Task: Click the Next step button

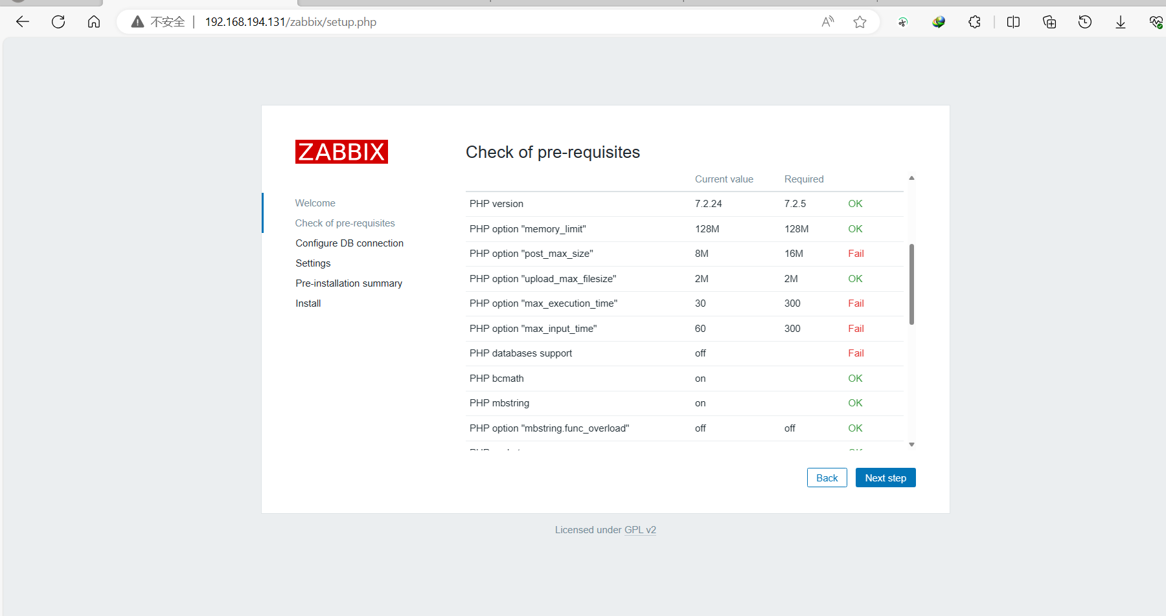Action: coord(886,478)
